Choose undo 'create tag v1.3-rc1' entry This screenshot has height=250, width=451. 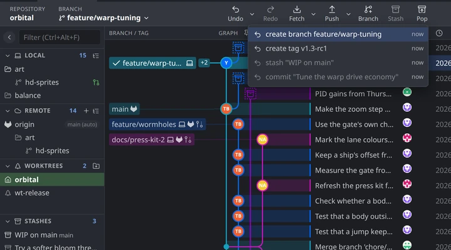338,49
